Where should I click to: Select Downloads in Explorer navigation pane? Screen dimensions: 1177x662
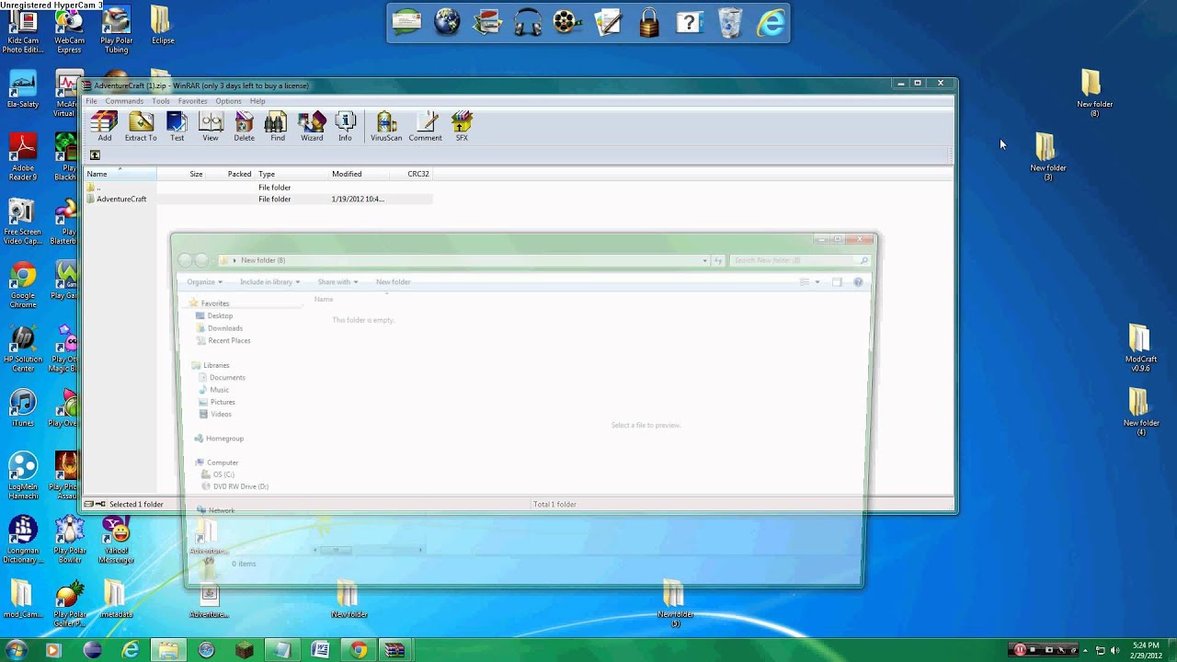224,328
